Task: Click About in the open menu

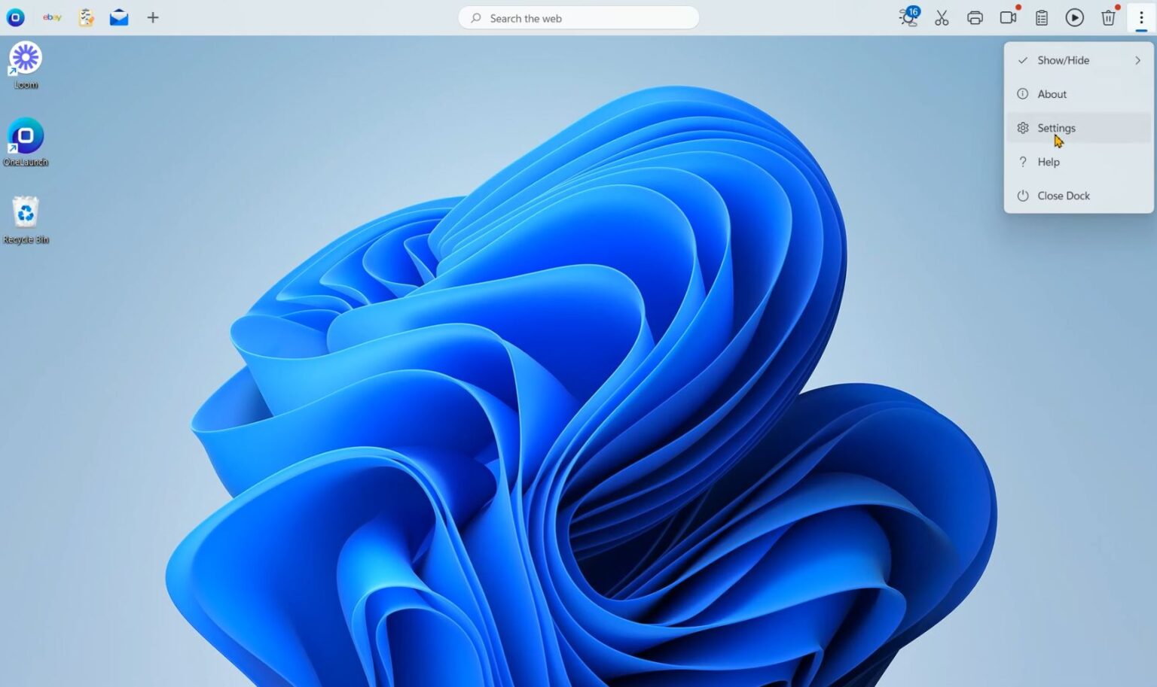Action: click(x=1052, y=93)
